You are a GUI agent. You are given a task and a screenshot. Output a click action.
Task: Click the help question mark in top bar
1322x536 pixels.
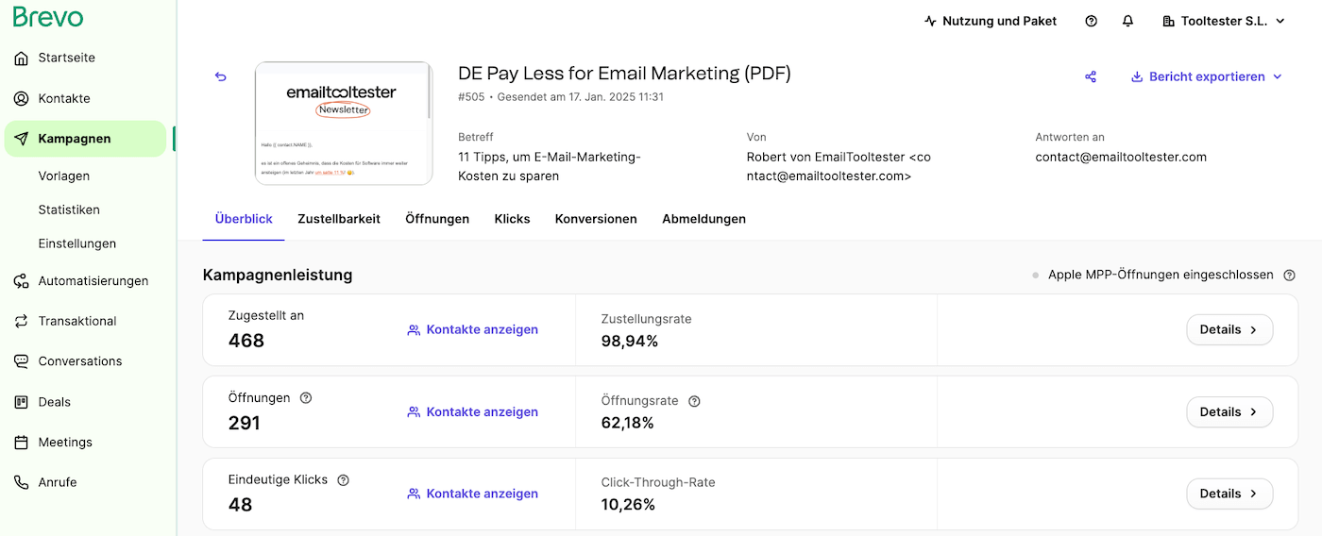(1092, 21)
